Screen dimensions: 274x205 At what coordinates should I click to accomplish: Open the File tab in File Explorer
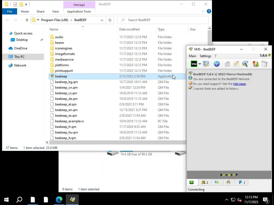(10, 11)
